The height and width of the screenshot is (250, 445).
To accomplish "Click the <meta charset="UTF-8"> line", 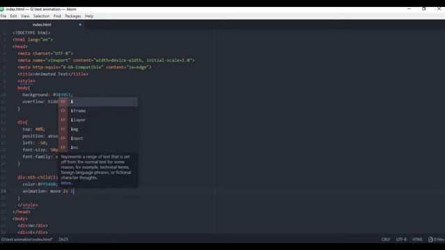I will click(x=45, y=53).
